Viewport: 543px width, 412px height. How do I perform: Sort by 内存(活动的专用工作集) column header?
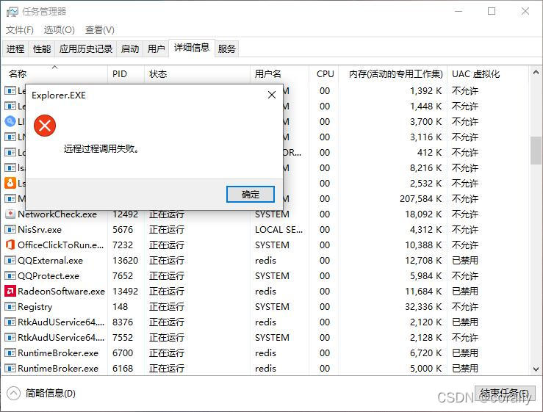click(x=393, y=73)
